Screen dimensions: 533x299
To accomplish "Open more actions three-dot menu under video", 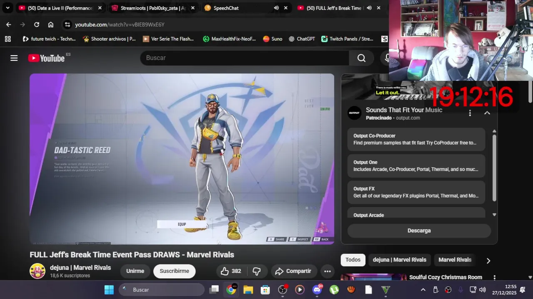I will (328, 271).
